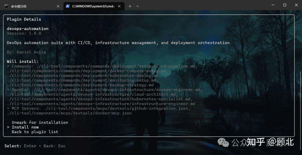The height and width of the screenshot is (155, 302).
Task: Click the PowerShell icon on second tab
Action: pos(68,6)
